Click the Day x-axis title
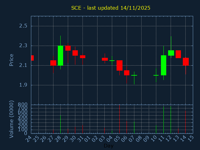Viewport: 200px width, 150px height. [x=108, y=146]
